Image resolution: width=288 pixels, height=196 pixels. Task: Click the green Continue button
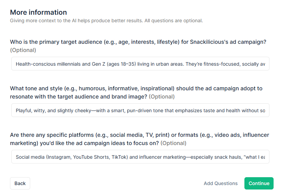click(259, 183)
